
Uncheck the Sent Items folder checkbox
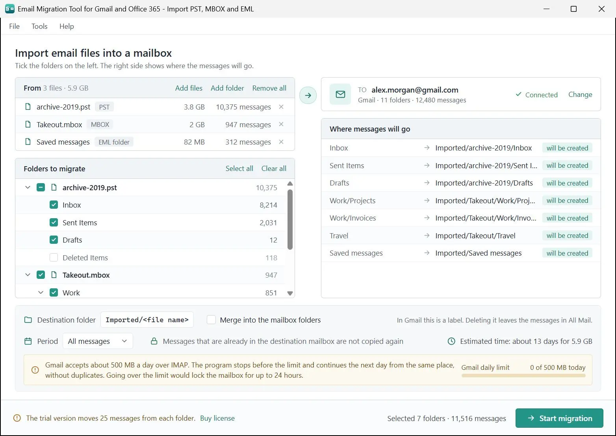[x=54, y=223]
